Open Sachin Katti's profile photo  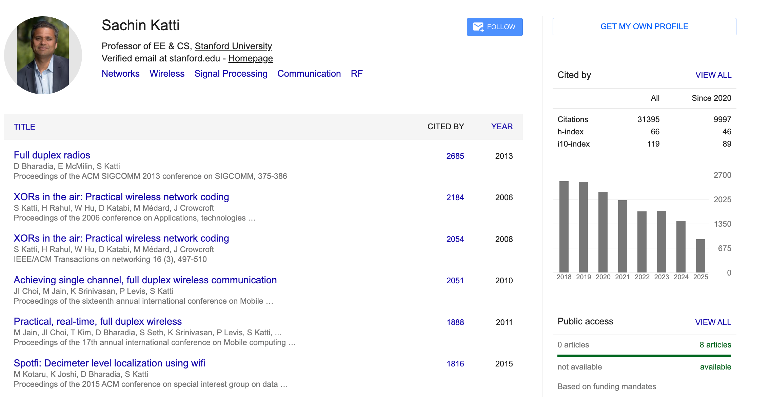click(43, 55)
